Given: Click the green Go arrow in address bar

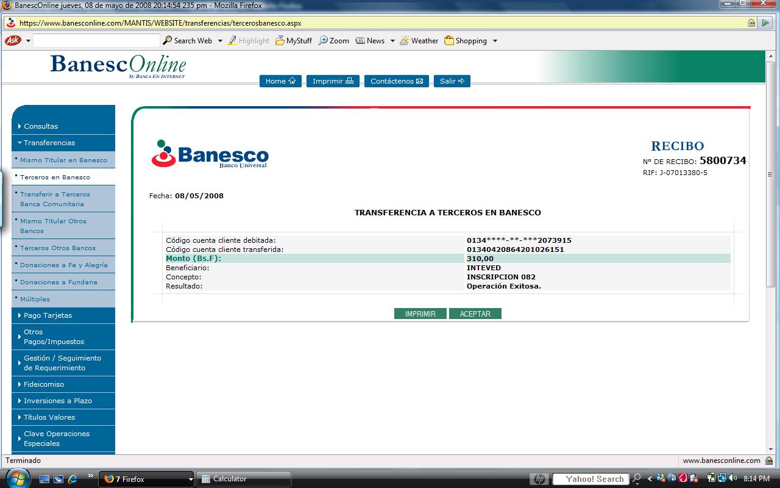Looking at the screenshot, I should tap(766, 23).
